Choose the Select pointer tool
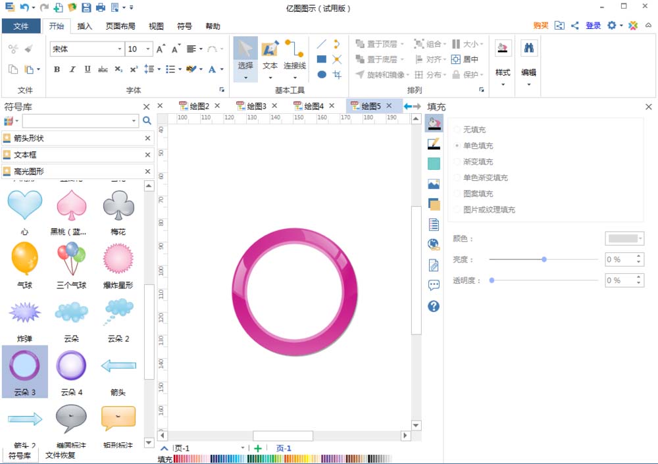This screenshot has height=464, width=658. click(x=245, y=59)
